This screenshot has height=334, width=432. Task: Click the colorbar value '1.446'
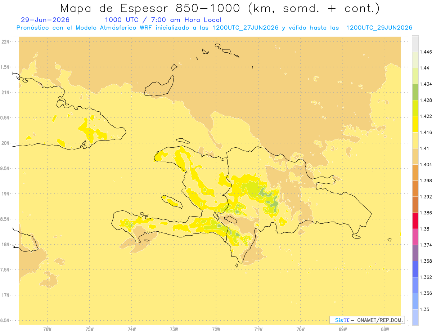point(427,52)
